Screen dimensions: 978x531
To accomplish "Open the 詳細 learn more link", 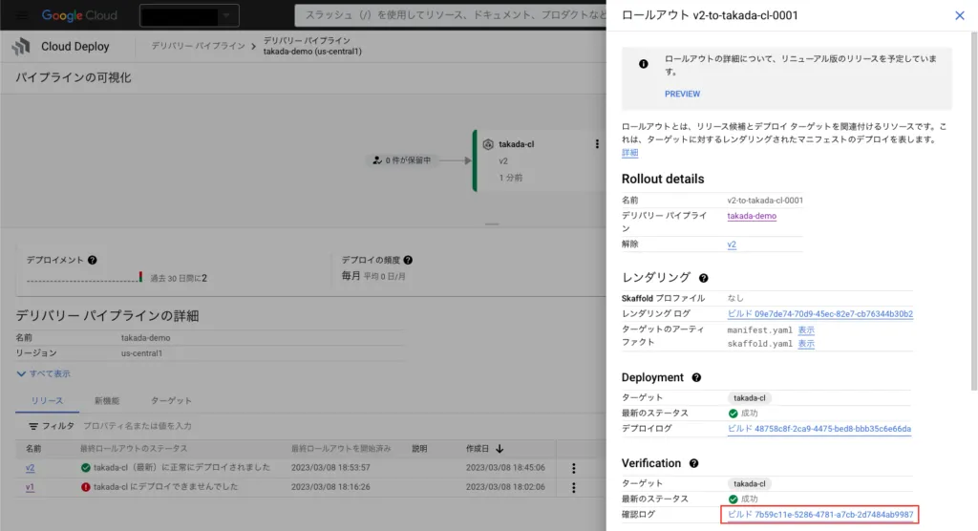I will point(630,152).
